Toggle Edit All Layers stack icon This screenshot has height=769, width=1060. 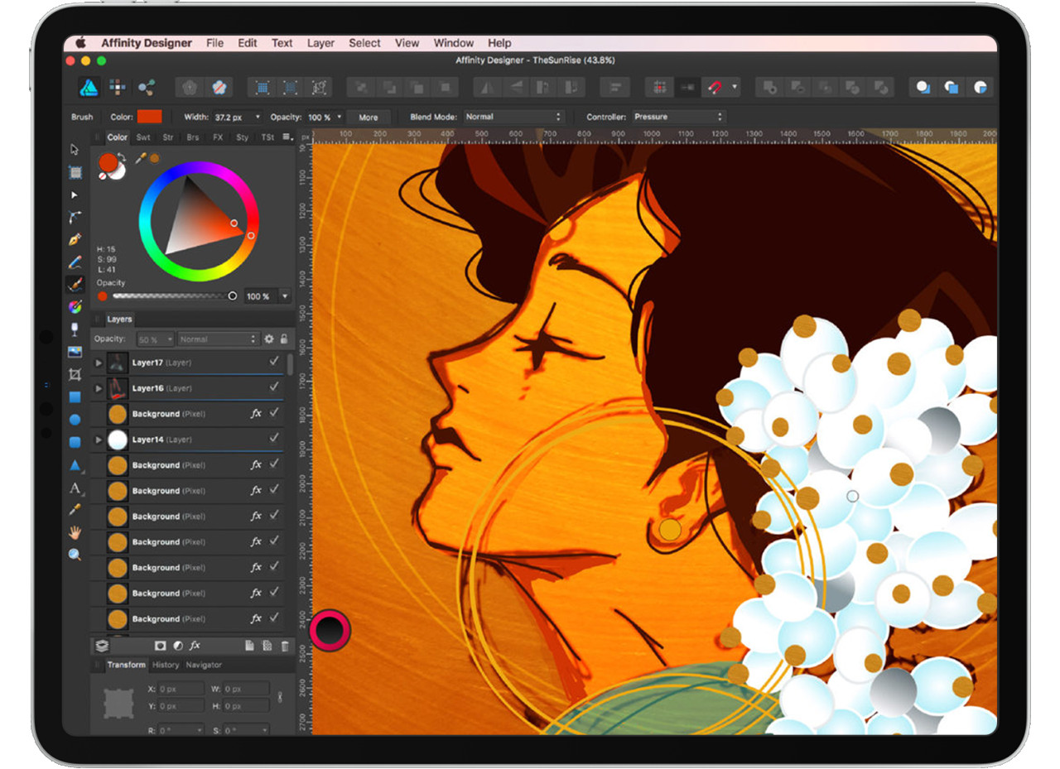pos(102,646)
